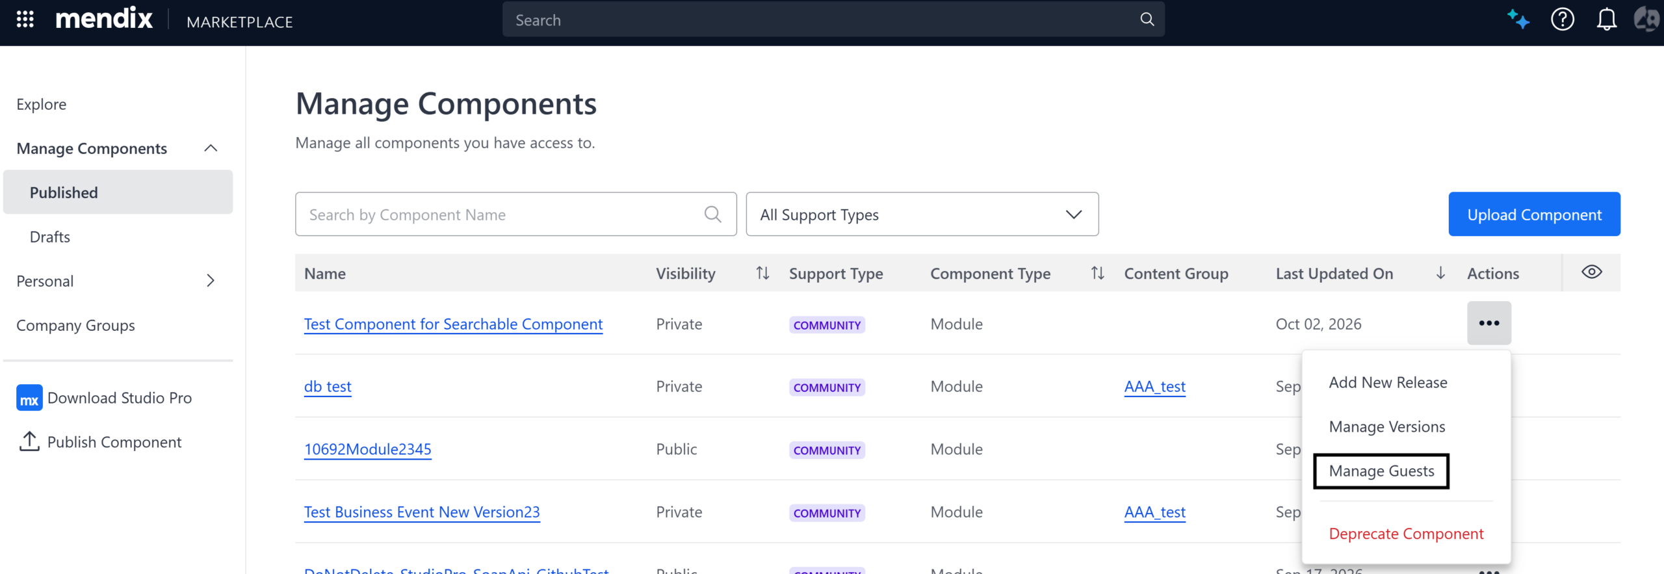Click Download Studio Pro link
The image size is (1664, 574).
click(x=120, y=398)
